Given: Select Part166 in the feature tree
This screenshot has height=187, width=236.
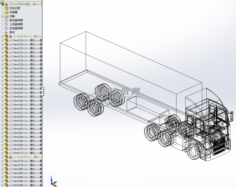Looking at the screenshot, I should [20, 141].
